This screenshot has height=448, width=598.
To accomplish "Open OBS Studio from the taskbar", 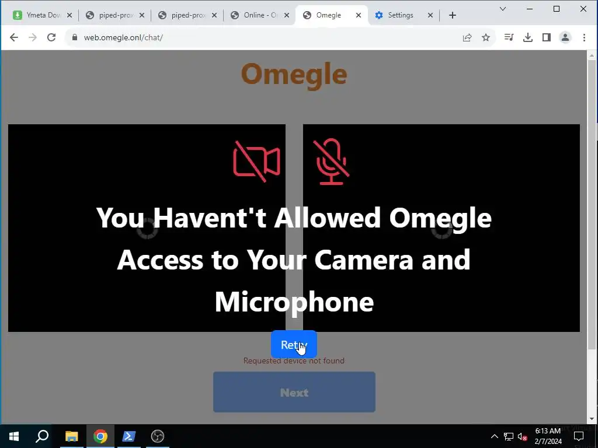I will click(157, 436).
